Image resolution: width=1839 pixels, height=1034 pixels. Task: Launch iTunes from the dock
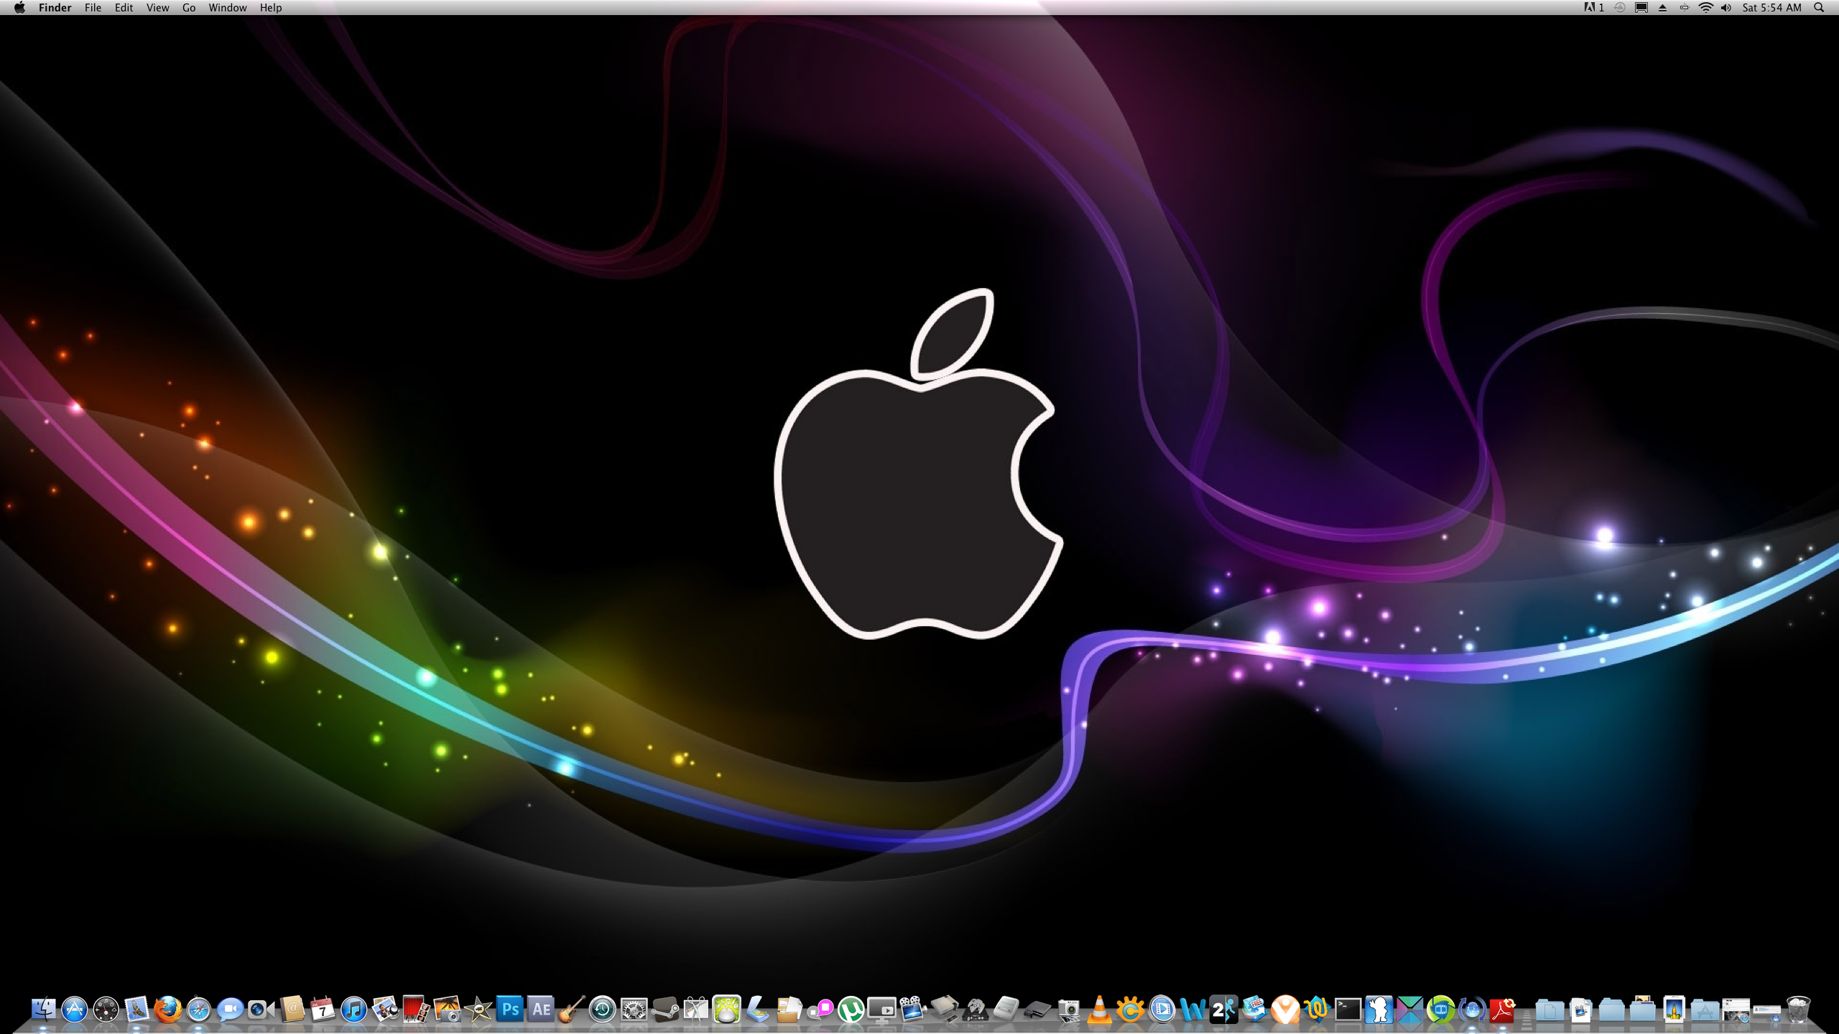pos(354,1010)
